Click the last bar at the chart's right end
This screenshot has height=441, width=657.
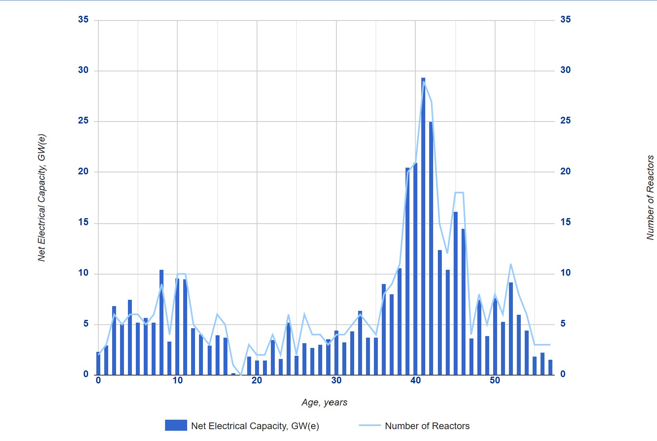point(550,368)
